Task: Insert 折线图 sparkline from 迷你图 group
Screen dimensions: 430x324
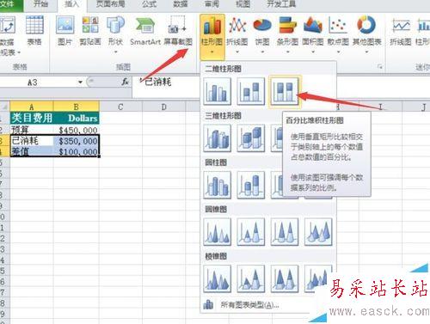Action: 401,32
